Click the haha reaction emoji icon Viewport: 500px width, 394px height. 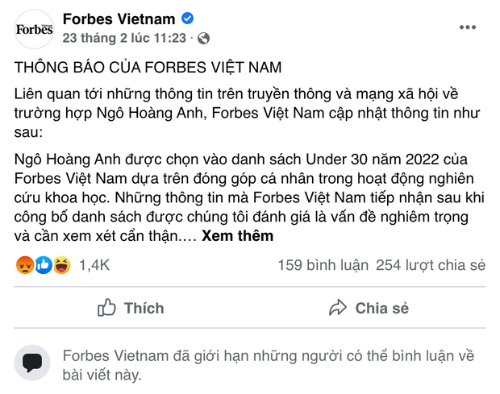tap(60, 264)
